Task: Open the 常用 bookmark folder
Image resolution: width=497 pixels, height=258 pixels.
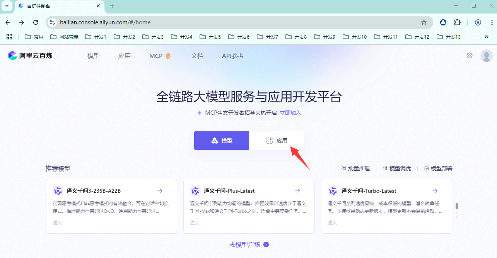Action: [34, 37]
